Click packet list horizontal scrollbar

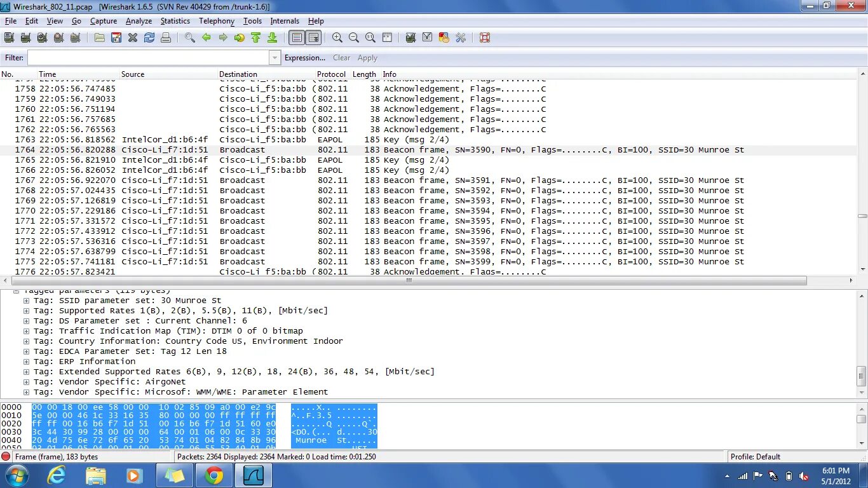coord(409,280)
